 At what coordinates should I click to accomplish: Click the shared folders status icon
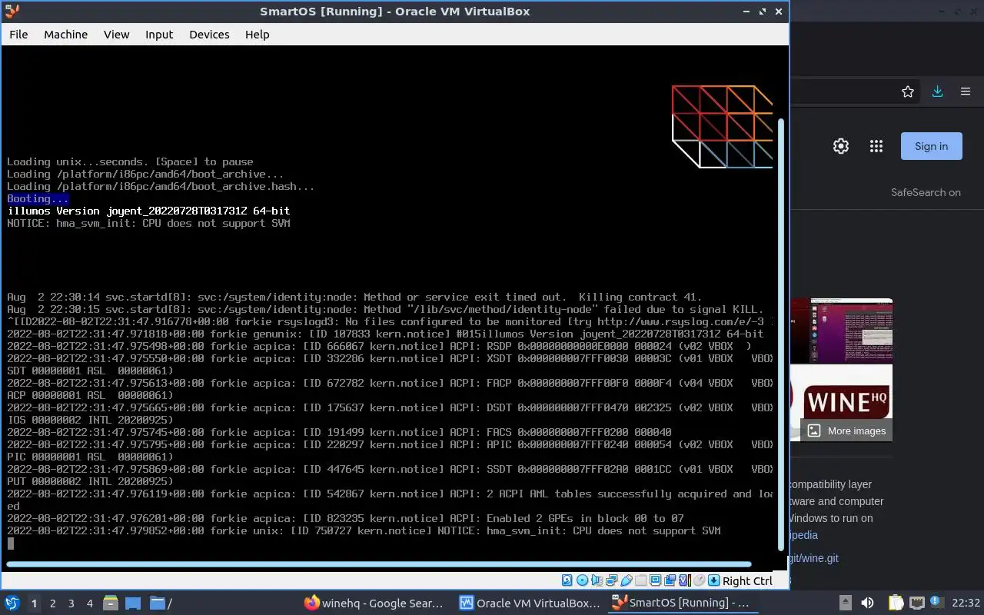point(641,580)
